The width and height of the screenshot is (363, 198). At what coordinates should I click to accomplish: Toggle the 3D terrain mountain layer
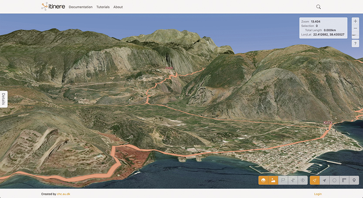pyautogui.click(x=273, y=180)
